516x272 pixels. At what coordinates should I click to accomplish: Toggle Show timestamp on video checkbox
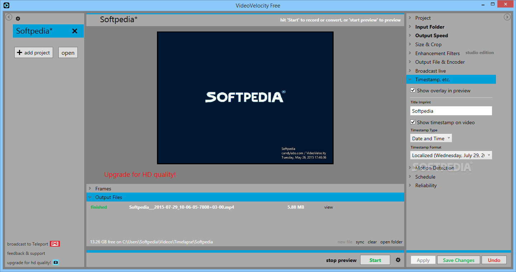coord(413,122)
